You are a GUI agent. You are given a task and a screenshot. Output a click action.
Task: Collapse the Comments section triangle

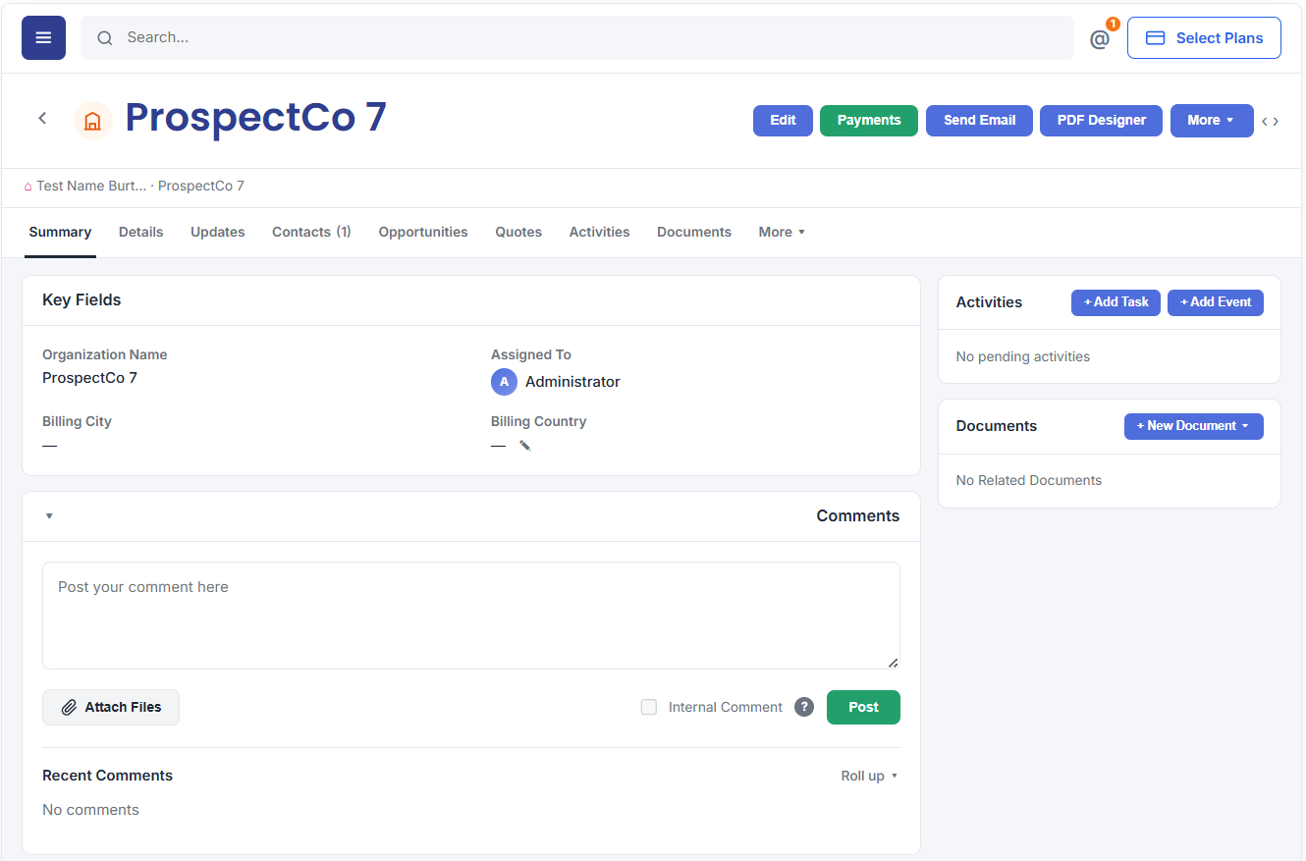(49, 516)
